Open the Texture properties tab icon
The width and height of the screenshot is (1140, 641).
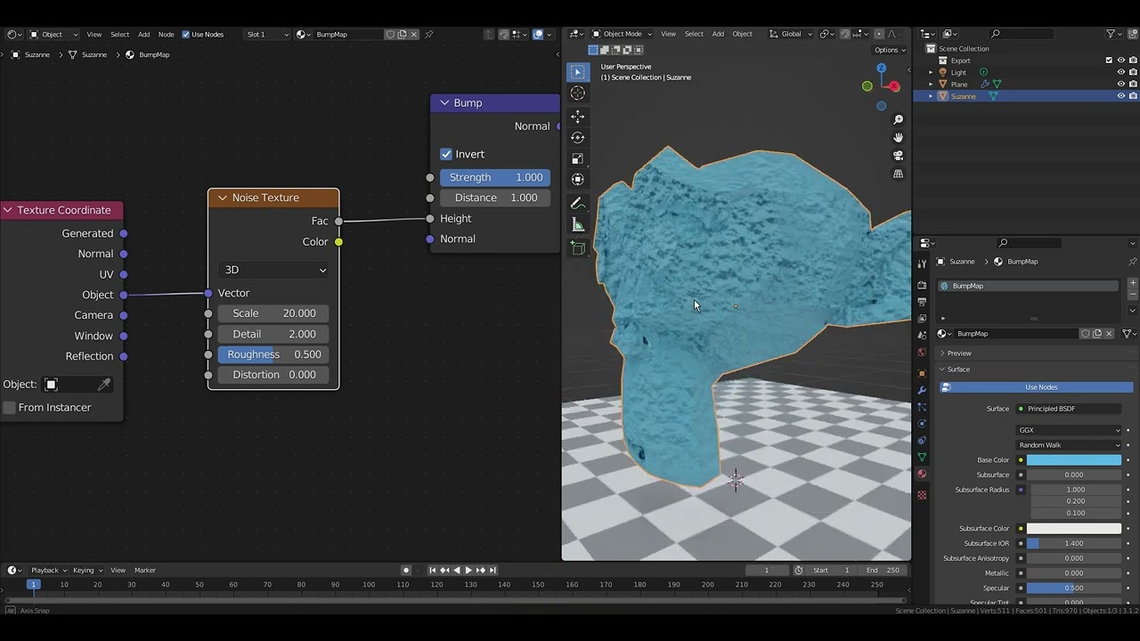tap(922, 495)
